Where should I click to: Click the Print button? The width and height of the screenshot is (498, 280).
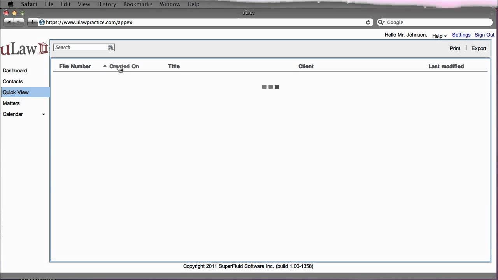[455, 49]
